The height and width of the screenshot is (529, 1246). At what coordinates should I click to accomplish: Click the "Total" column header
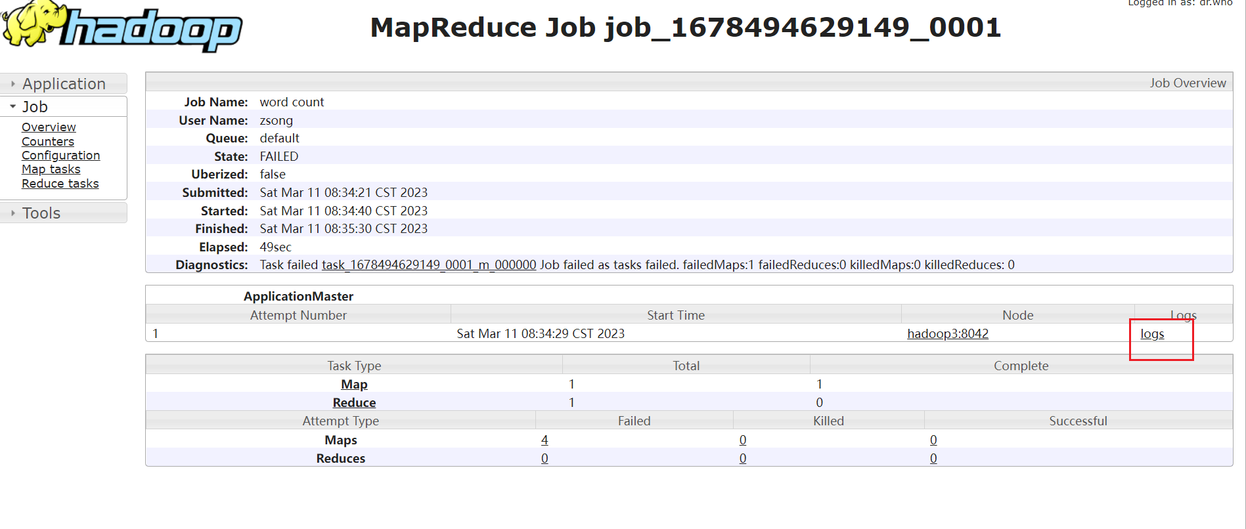(x=686, y=366)
